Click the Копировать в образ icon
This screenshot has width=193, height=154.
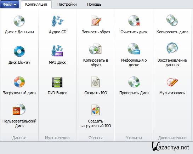(95, 49)
